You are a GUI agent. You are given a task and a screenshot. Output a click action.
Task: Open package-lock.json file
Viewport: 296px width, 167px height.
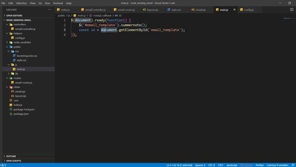[24, 109]
